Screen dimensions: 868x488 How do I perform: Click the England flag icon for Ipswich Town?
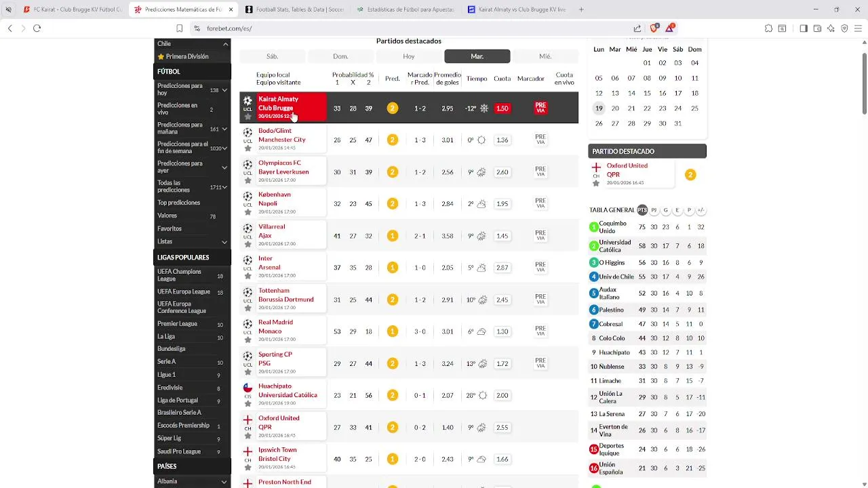pyautogui.click(x=248, y=451)
